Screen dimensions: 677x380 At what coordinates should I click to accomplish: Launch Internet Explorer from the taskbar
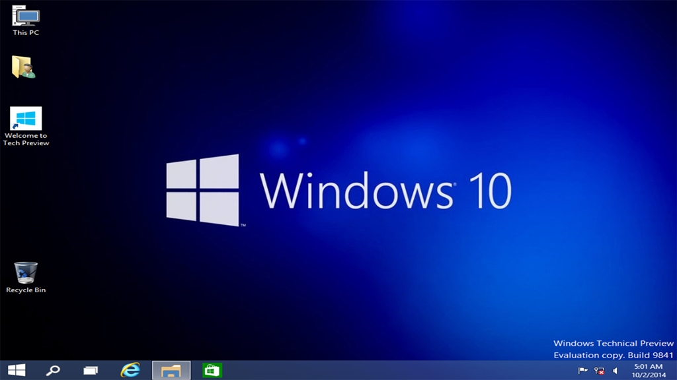pyautogui.click(x=130, y=370)
